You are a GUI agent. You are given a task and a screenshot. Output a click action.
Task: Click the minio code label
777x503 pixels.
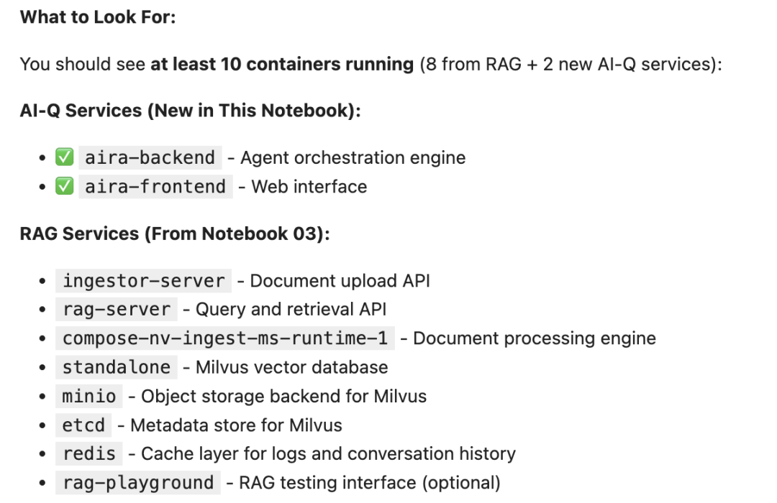coord(89,396)
